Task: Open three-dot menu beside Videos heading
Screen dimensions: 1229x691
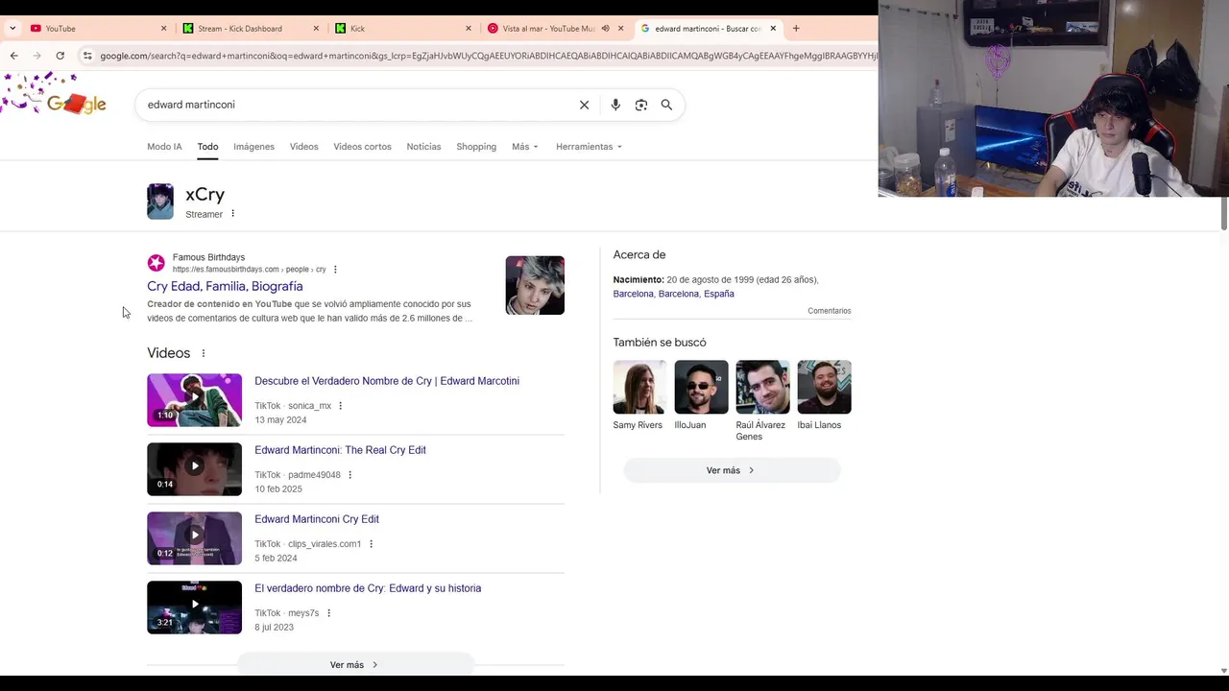Action: (203, 353)
